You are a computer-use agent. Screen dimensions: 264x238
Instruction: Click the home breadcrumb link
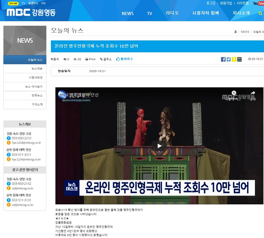pyautogui.click(x=235, y=32)
